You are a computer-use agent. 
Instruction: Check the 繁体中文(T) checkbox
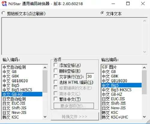click(x=55, y=99)
